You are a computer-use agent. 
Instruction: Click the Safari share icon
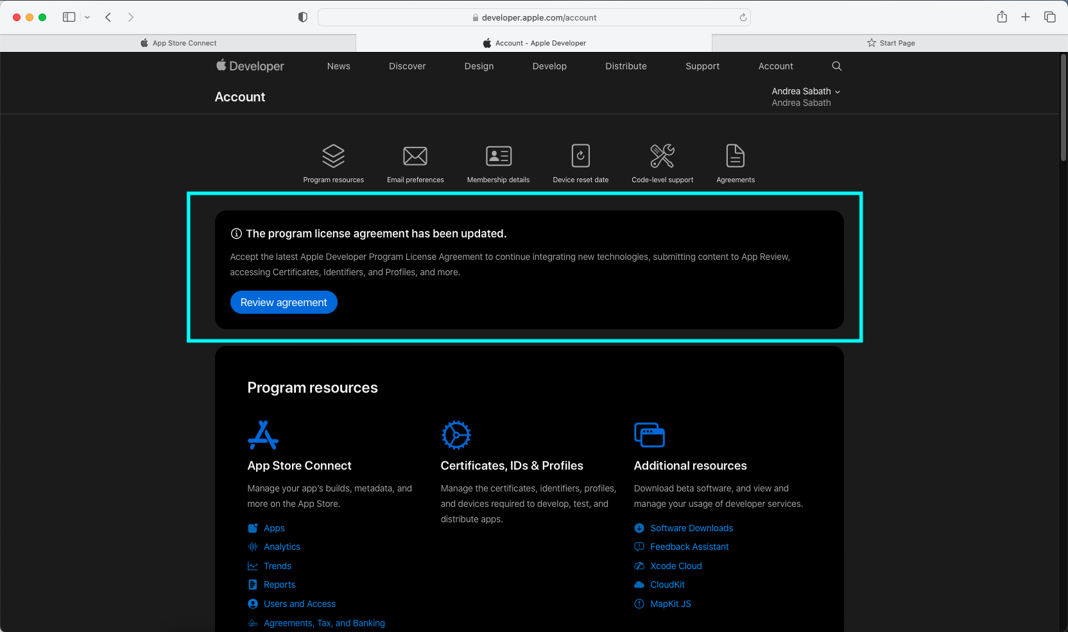1002,17
